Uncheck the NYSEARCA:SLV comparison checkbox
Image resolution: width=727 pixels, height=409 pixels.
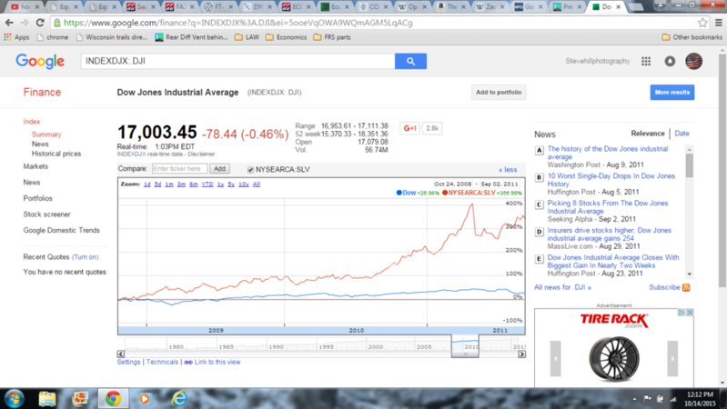(x=250, y=170)
